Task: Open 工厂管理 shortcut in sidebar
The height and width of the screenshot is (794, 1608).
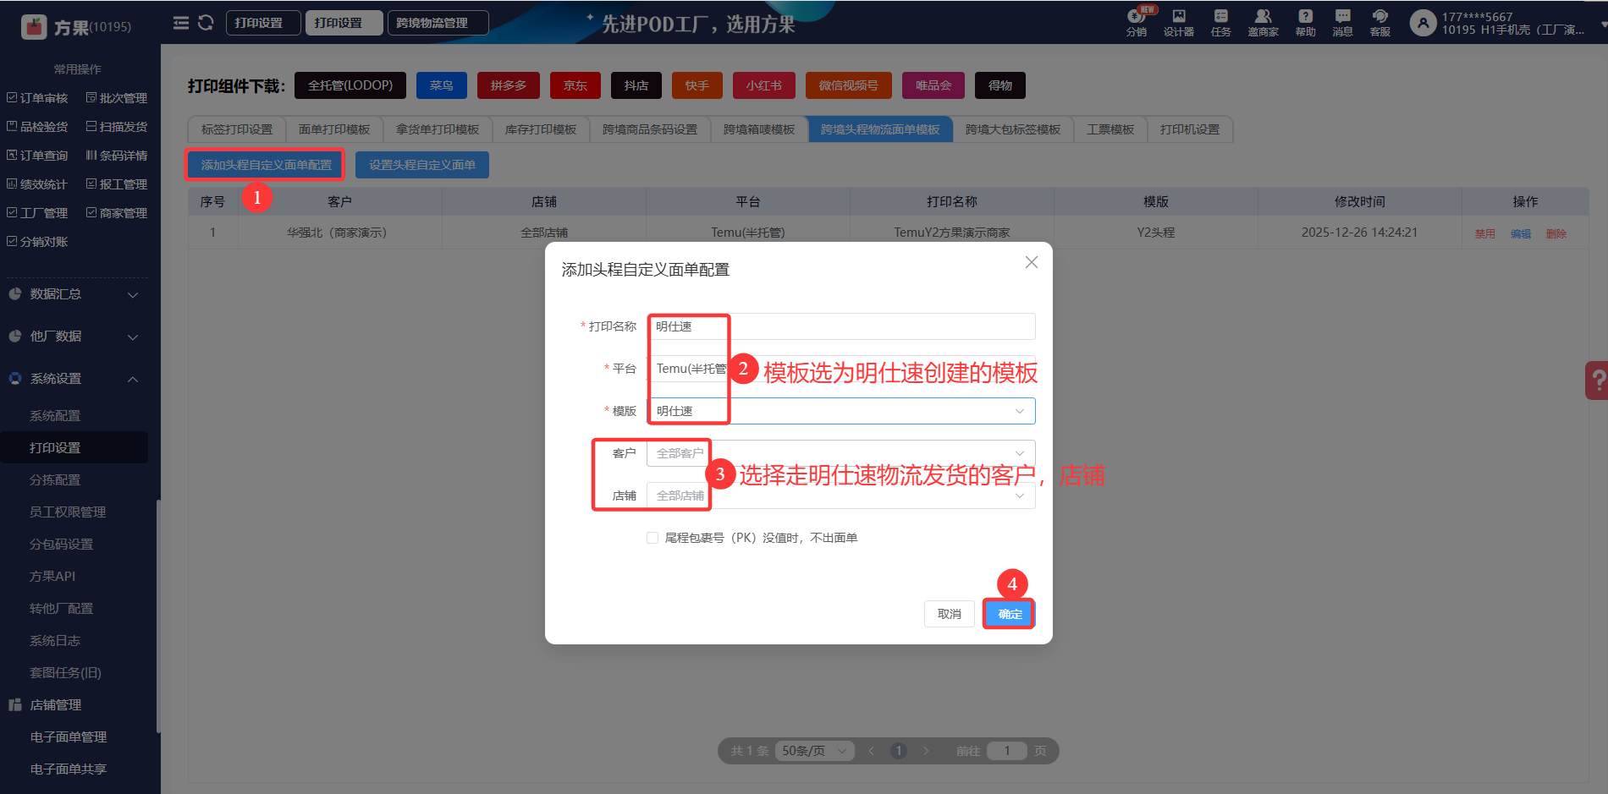Action: tap(38, 213)
